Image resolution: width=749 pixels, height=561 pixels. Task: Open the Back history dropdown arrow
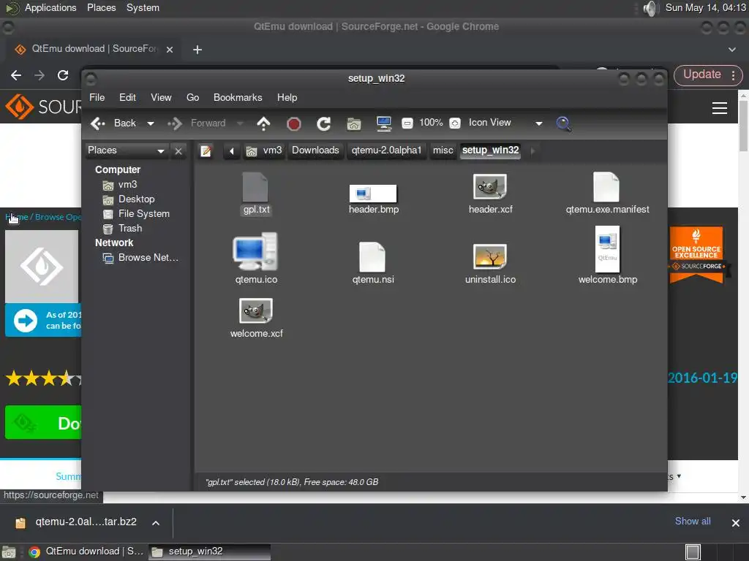click(x=151, y=123)
